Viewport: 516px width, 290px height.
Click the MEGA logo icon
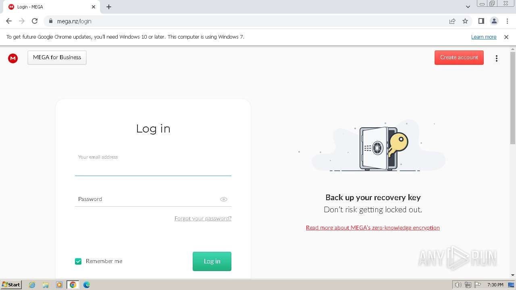pyautogui.click(x=13, y=58)
